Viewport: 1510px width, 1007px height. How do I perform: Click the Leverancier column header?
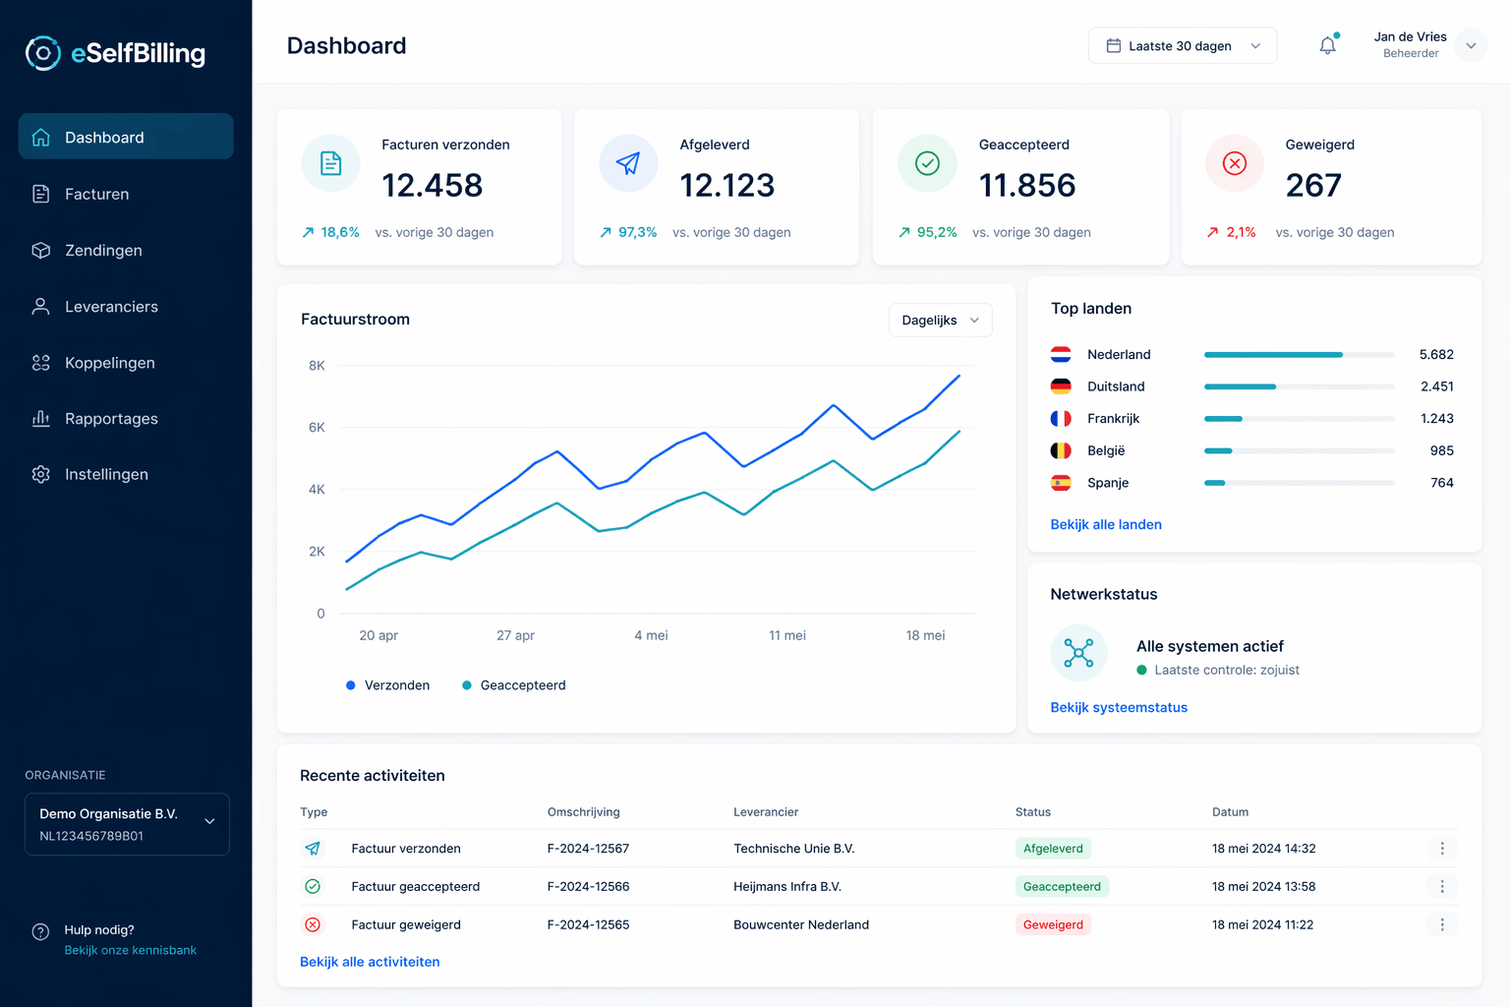tap(766, 812)
